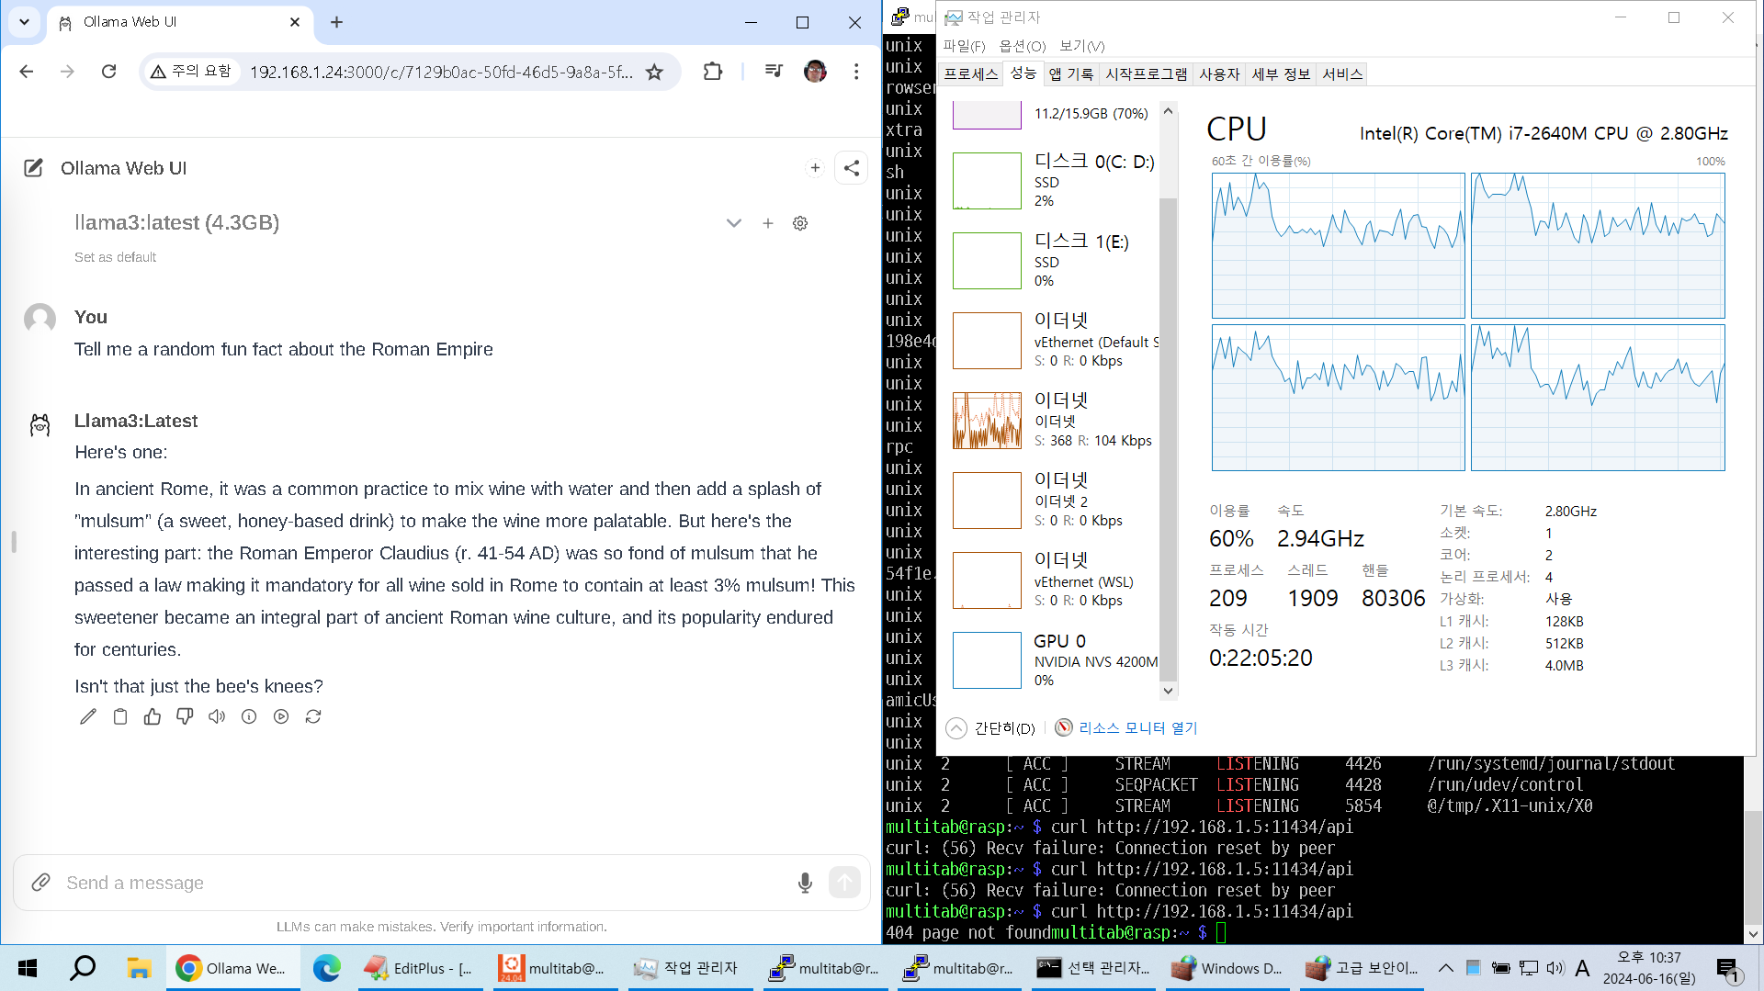The height and width of the screenshot is (991, 1764).
Task: Switch to the Startup programs tab
Action: [x=1147, y=74]
